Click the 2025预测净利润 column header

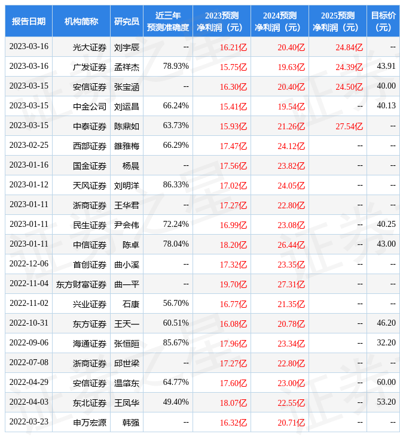coord(337,22)
